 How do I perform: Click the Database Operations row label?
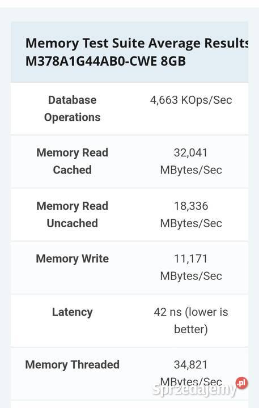coord(73,108)
